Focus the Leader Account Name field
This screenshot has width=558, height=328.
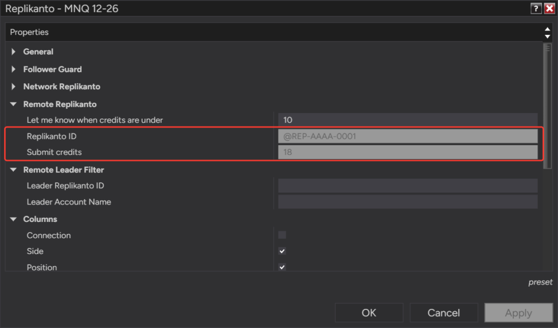point(408,201)
